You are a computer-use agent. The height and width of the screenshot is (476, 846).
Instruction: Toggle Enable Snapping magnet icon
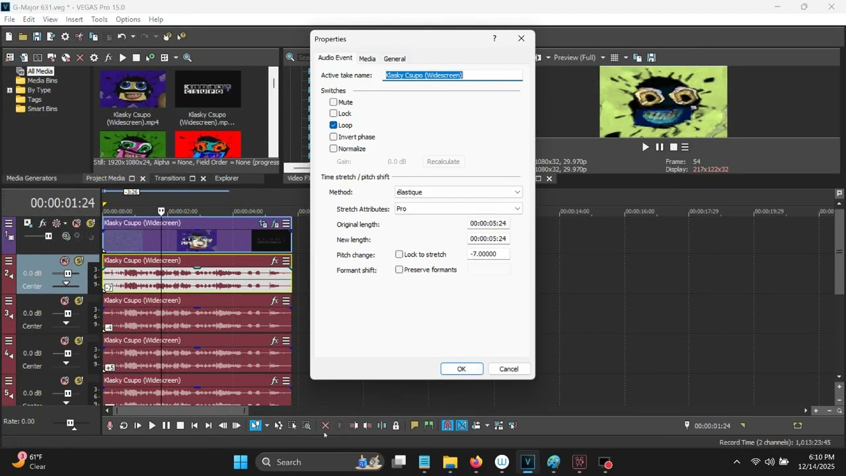click(x=447, y=426)
